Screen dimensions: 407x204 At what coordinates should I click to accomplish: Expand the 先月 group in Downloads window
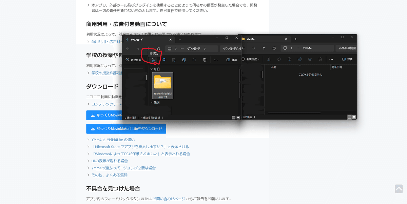point(152,102)
